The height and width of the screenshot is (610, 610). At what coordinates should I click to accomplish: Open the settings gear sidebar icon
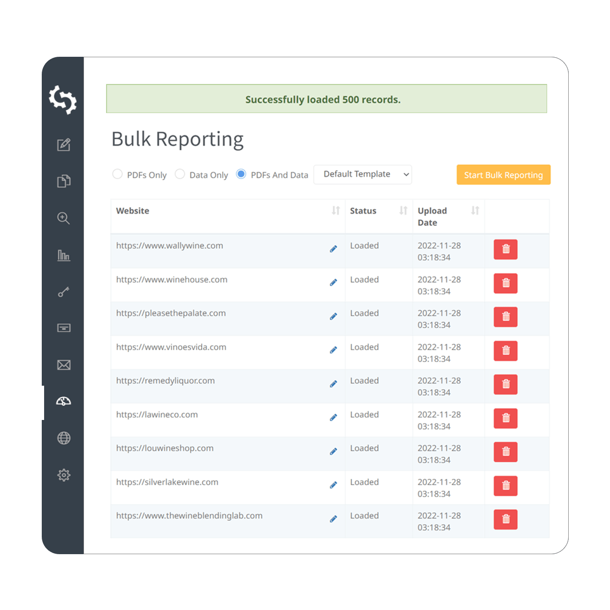pyautogui.click(x=64, y=475)
